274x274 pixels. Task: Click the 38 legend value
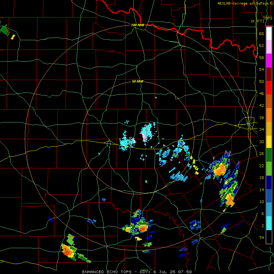pyautogui.click(x=262, y=118)
